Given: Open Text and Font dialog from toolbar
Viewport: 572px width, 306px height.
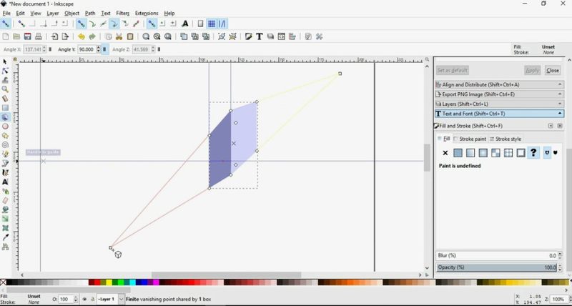Looking at the screenshot, I should [260, 36].
